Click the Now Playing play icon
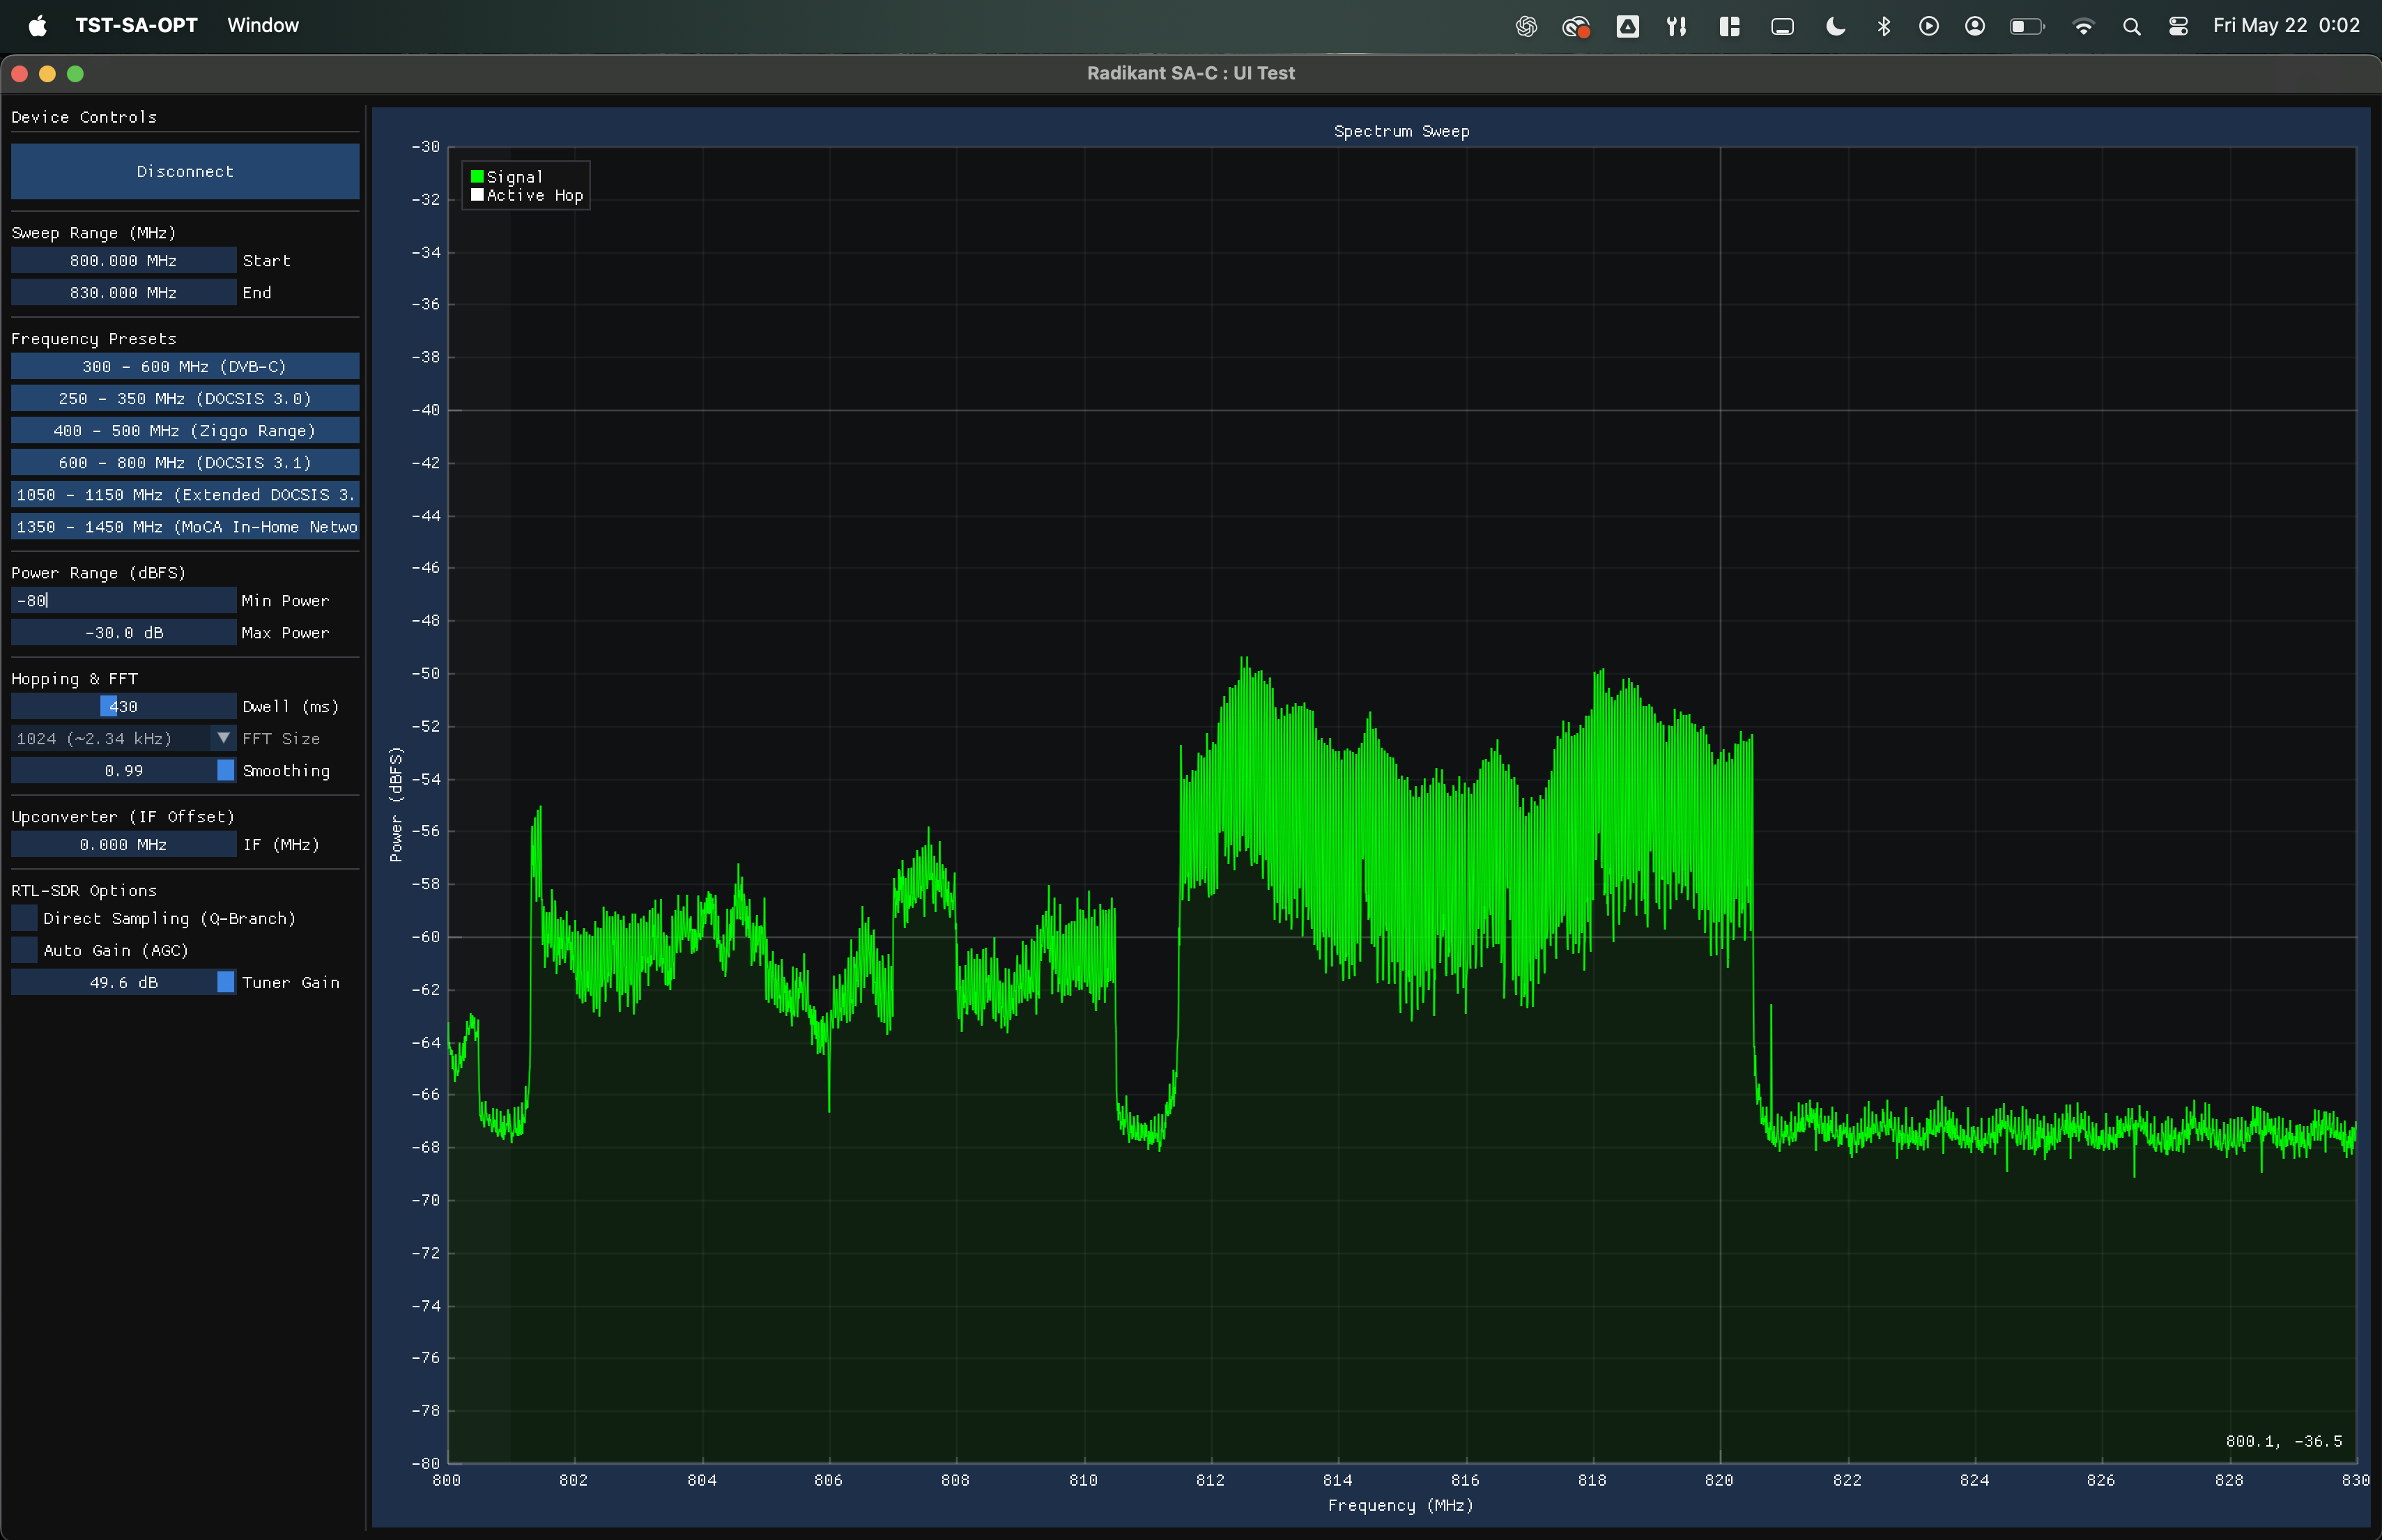 1929,26
